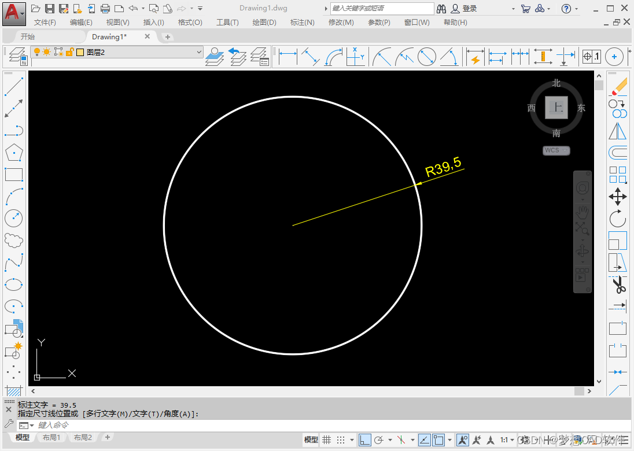This screenshot has height=451, width=634.
Task: Click the 上 face of the ViewCube
Action: pos(556,108)
